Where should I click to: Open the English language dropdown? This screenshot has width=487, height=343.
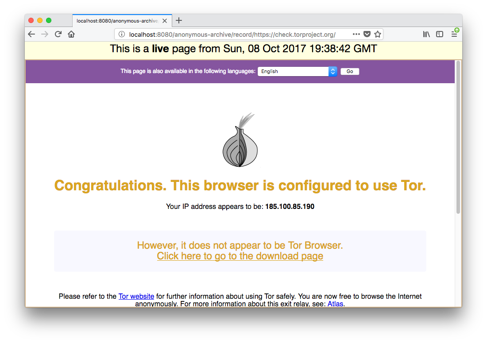tap(297, 71)
